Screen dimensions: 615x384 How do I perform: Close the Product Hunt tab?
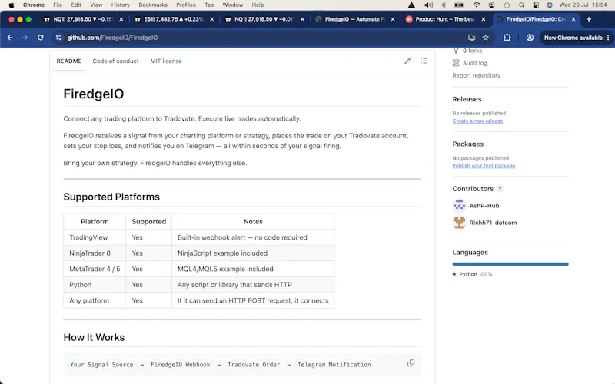tap(484, 19)
